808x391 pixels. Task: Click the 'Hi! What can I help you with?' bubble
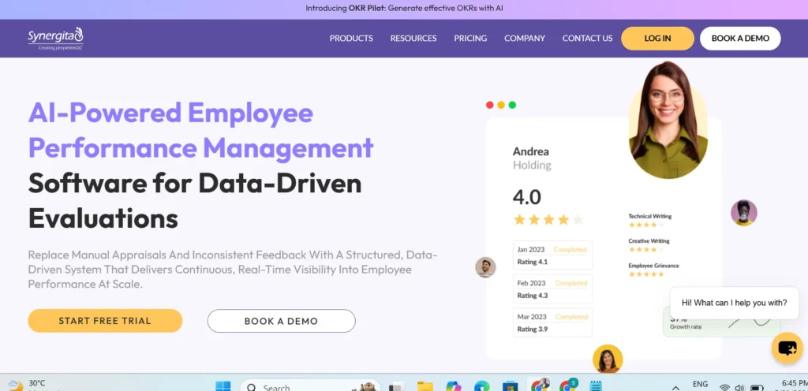click(x=735, y=303)
